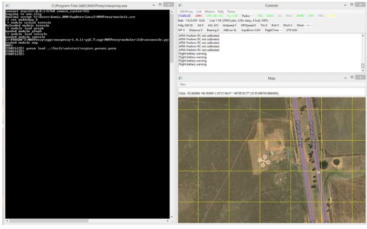Click the AGL 0/0 readout
This screenshot has width=367, height=229.
[x=213, y=25]
